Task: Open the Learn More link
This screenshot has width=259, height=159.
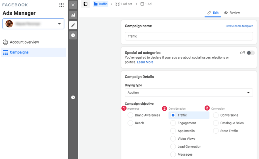Action: (x=145, y=62)
